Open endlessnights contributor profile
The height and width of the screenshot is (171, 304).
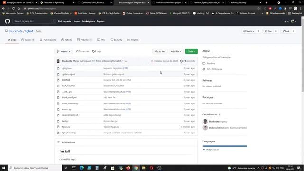[216, 128]
